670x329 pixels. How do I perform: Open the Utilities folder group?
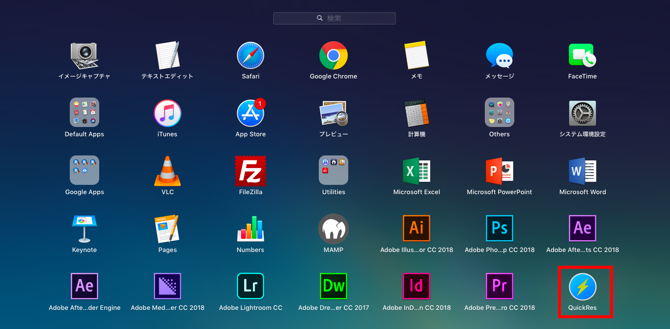click(334, 171)
